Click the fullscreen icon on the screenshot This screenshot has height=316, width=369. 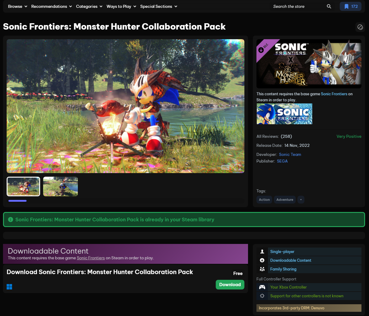[237, 167]
